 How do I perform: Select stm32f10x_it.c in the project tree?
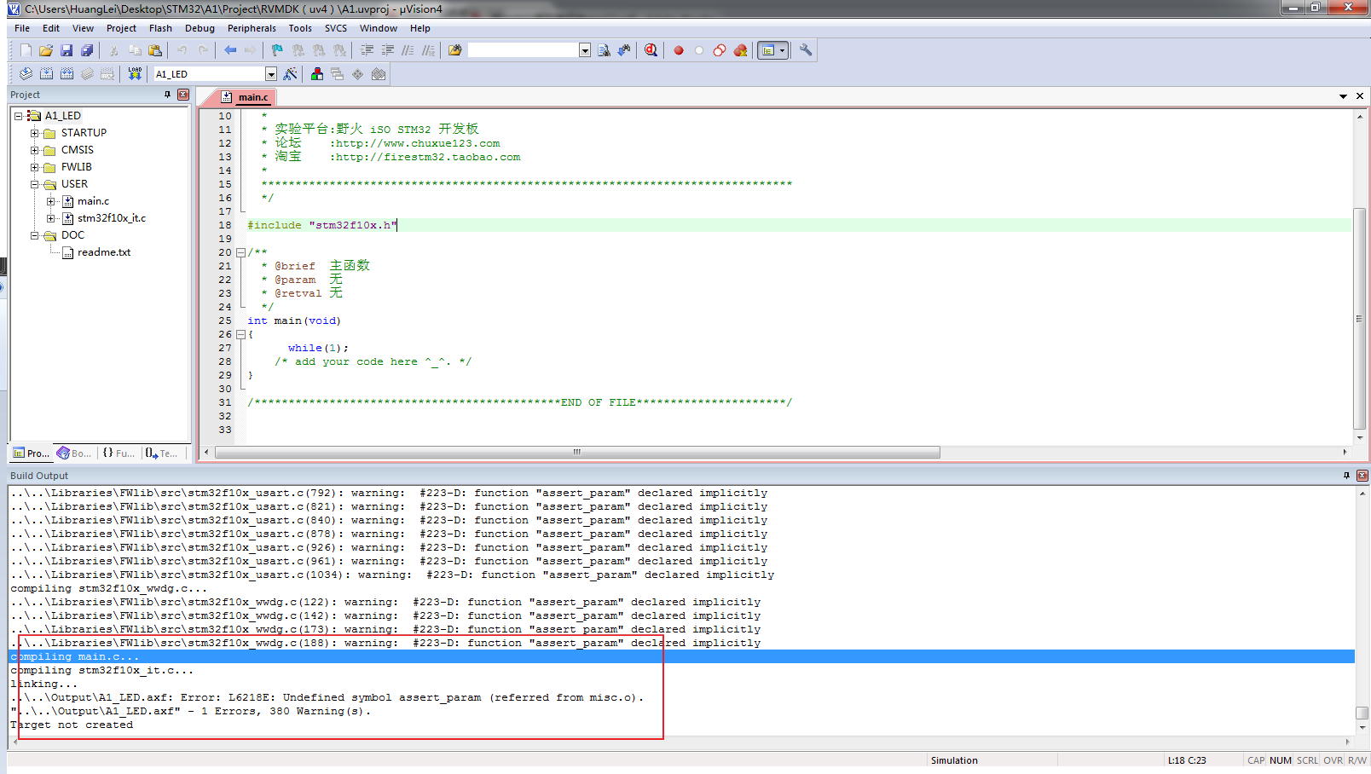111,218
